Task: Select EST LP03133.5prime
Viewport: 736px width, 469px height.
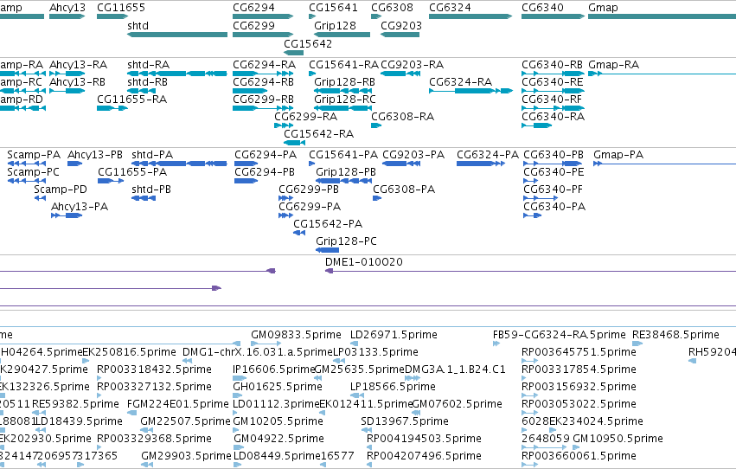Action: [375, 352]
